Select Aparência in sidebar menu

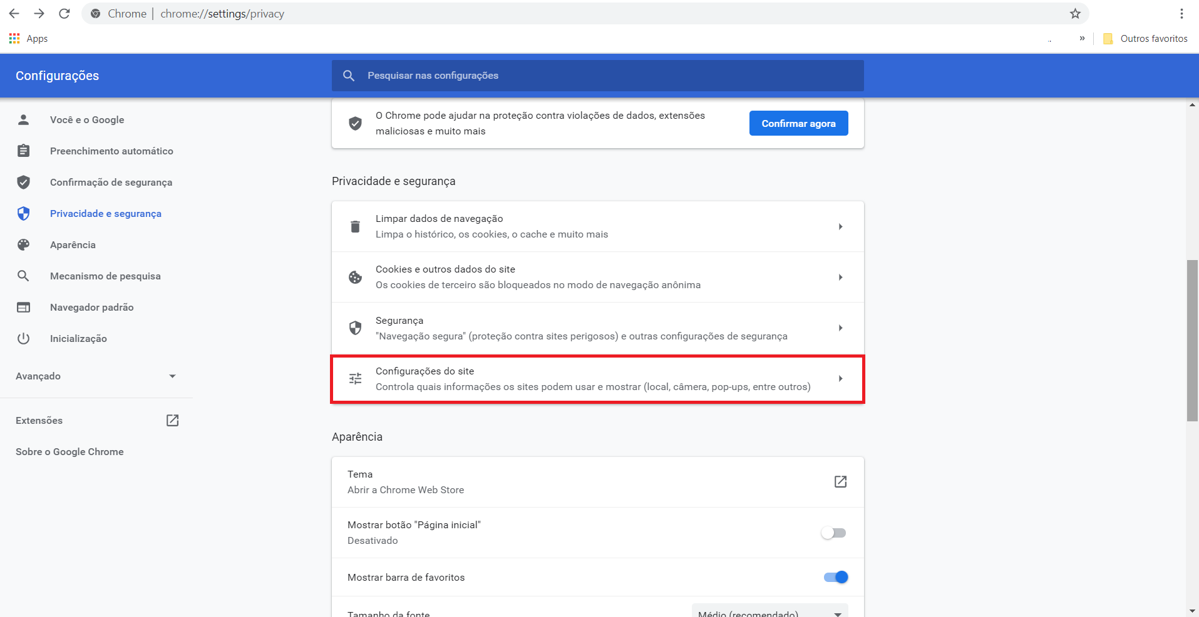[x=73, y=245]
